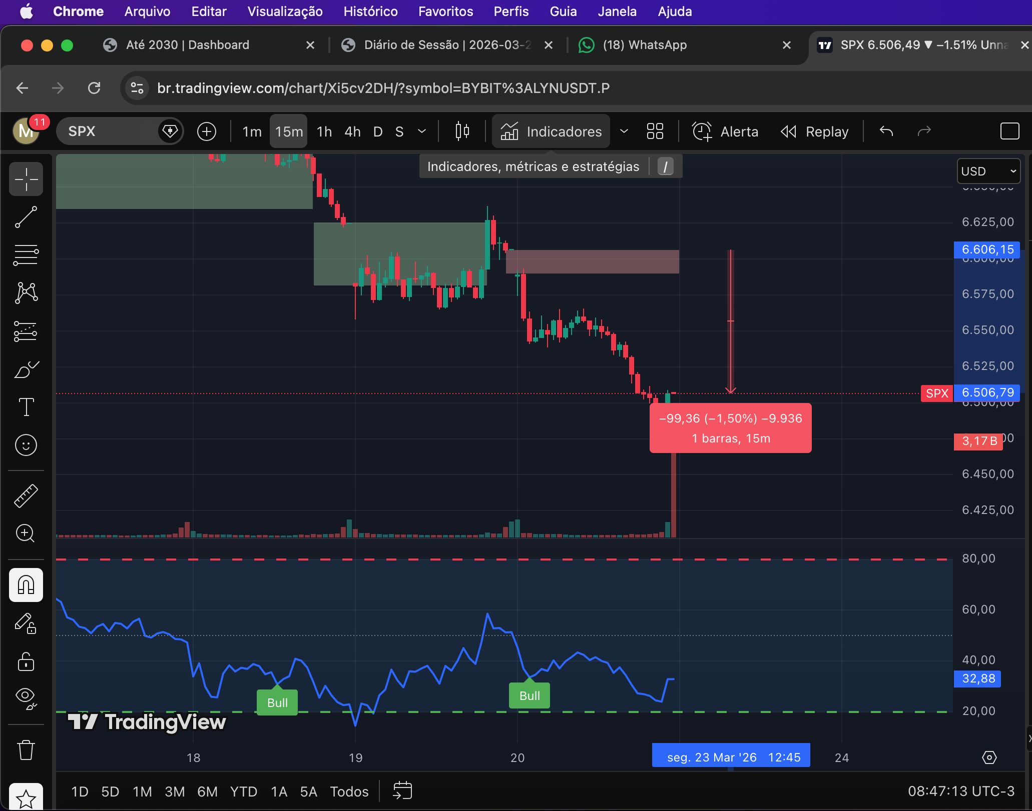Open the candlestick chart style picker

462,131
